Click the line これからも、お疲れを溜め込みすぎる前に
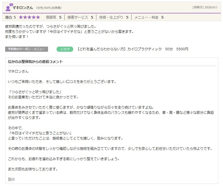Screen dimensions: 223x187 (x=64, y=159)
